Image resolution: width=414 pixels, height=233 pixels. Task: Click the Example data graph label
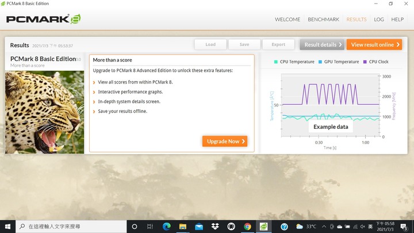[331, 127]
